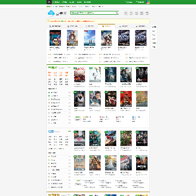This screenshot has height=196, width=196.
Task: Open the dark teal group TV poster
Action: pos(111,75)
